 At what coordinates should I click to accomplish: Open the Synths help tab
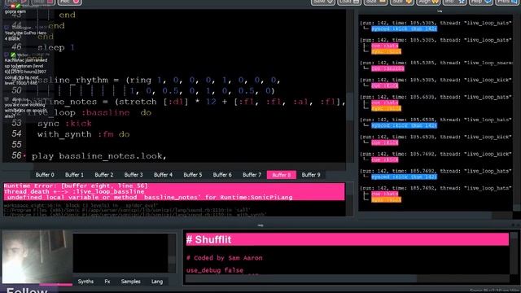[85, 282]
